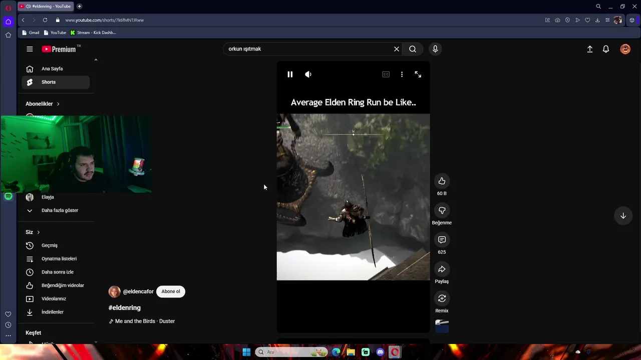The width and height of the screenshot is (641, 360).
Task: Go to next Short with down arrow
Action: pos(623,216)
